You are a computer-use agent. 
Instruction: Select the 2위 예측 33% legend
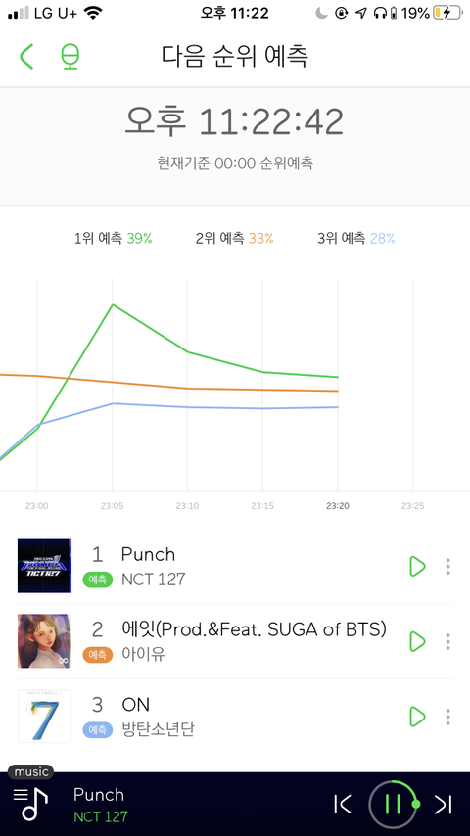[234, 238]
